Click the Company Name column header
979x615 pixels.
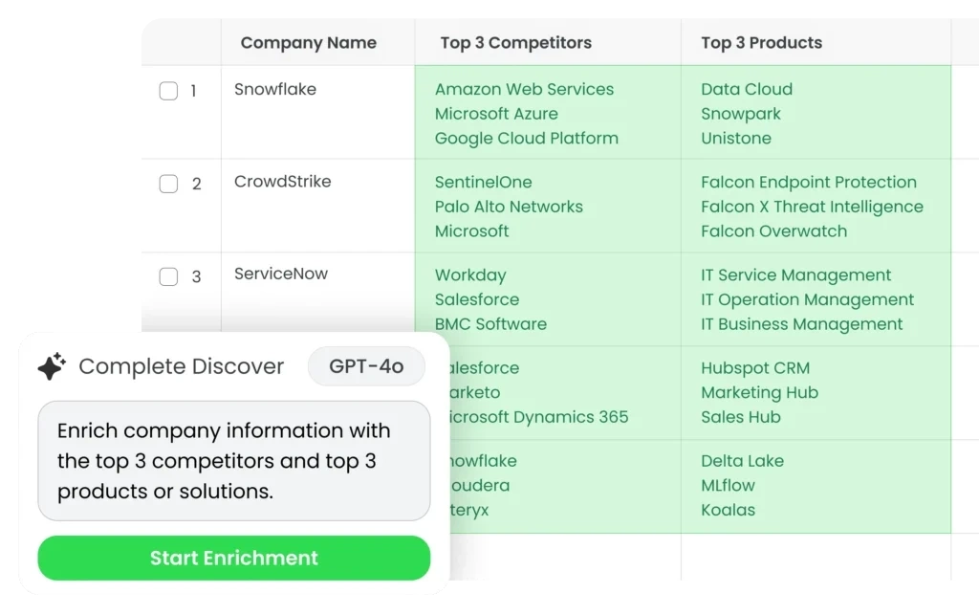308,43
